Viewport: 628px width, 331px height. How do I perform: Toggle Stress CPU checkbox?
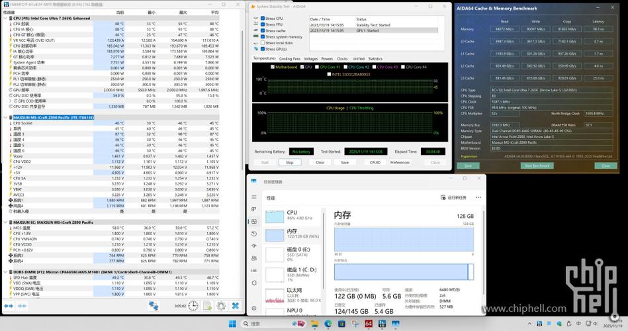(x=263, y=19)
